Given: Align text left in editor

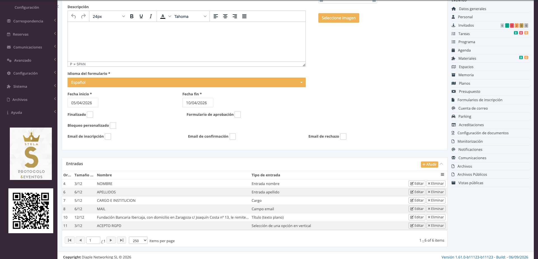Looking at the screenshot, I should [x=216, y=16].
